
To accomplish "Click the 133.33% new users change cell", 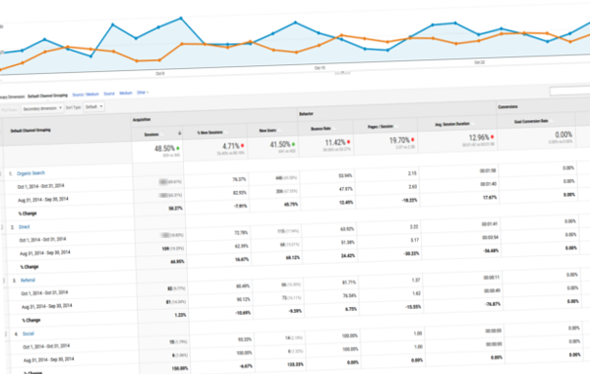I will tap(295, 364).
